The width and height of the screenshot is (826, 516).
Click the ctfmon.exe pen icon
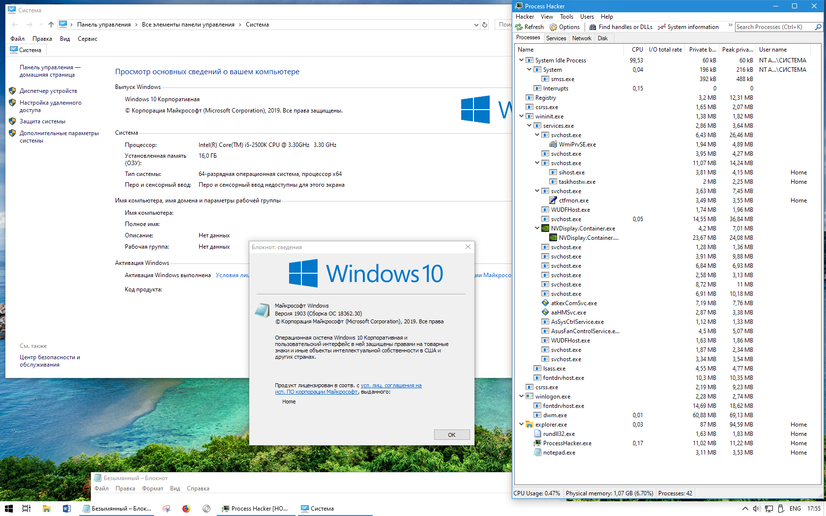coord(553,201)
